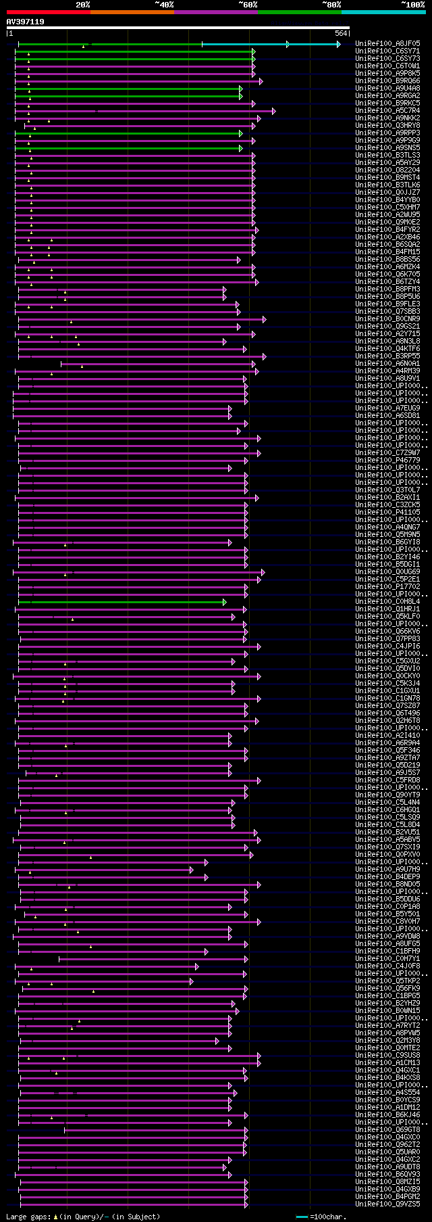The width and height of the screenshot is (432, 1222).
Task: Click label UniRef100_C1GN78
Action: pos(387,699)
